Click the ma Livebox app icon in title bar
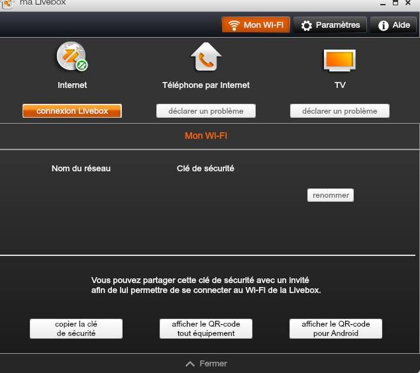 click(7, 4)
